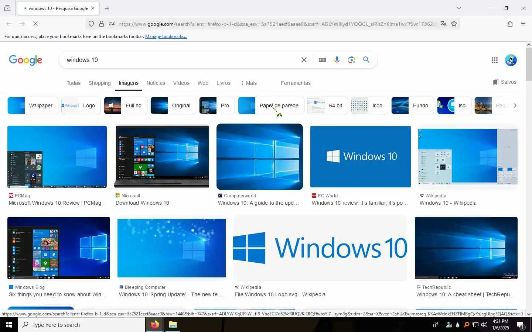532x332 pixels.
Task: Go back to the previous page
Action: [x=9, y=24]
